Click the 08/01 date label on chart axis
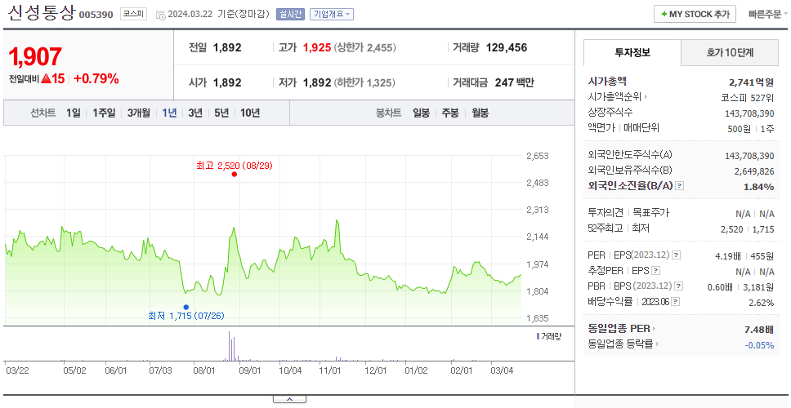This screenshot has width=791, height=408. click(x=204, y=370)
